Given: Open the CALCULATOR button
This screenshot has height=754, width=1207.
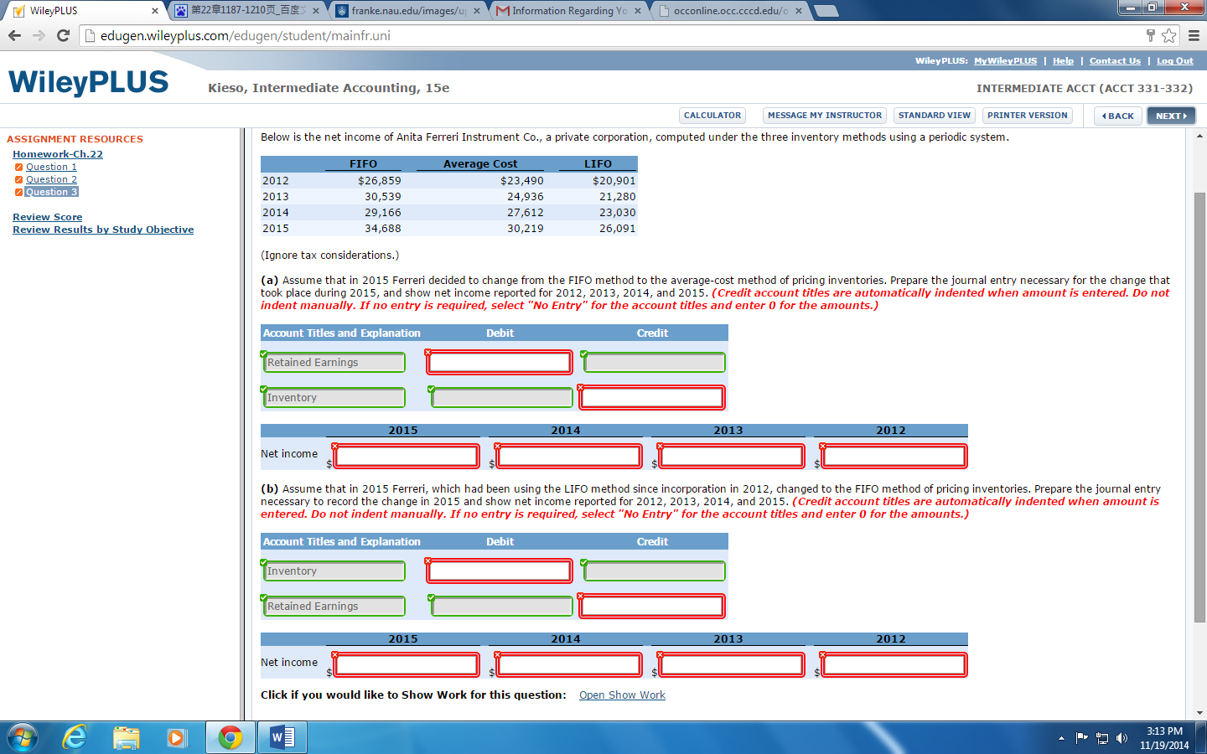Looking at the screenshot, I should coord(712,116).
